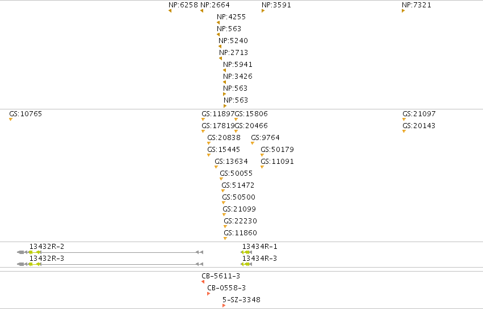The image size is (483, 309).
Task: Select the GS:11897 insertion marker
Action: 203,120
